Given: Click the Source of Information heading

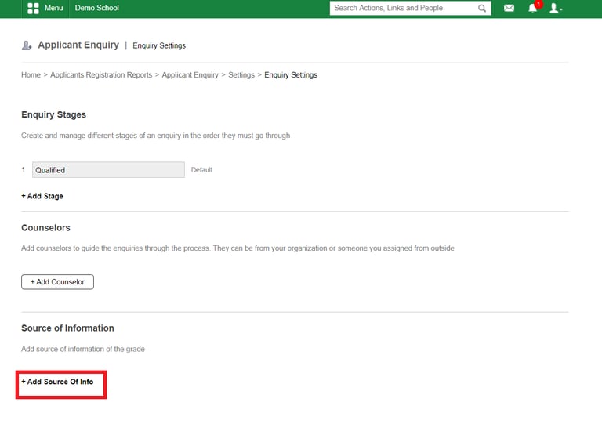Looking at the screenshot, I should click(x=67, y=328).
